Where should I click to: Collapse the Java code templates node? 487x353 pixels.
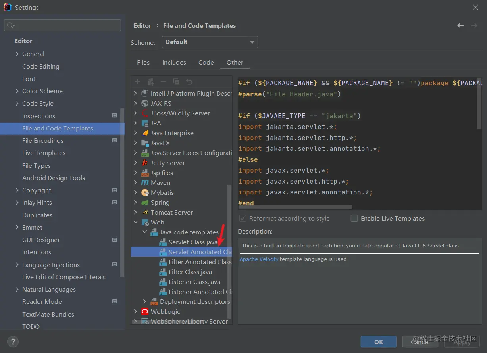145,232
